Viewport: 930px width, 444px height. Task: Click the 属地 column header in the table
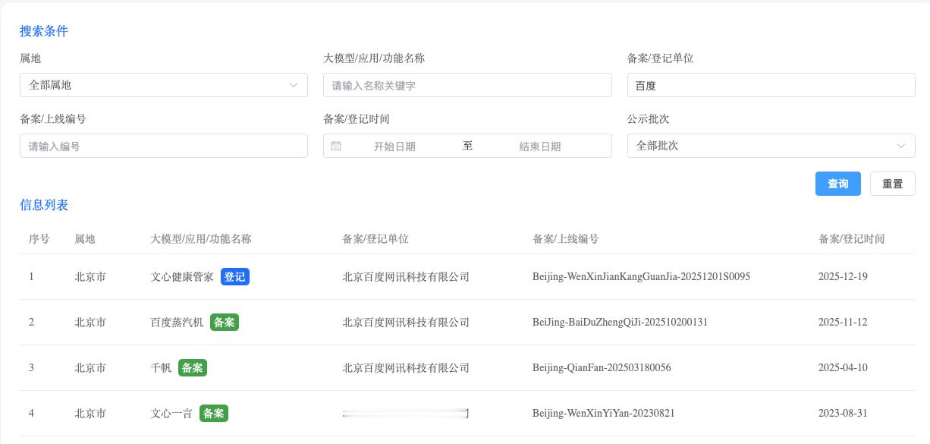coord(85,239)
